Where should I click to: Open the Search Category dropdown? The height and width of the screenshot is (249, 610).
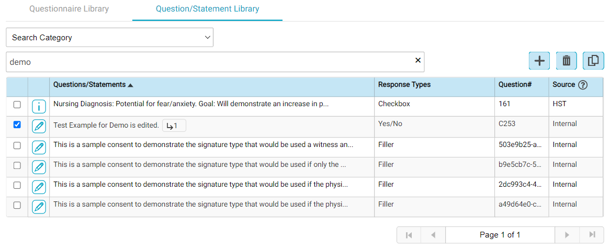tap(109, 38)
